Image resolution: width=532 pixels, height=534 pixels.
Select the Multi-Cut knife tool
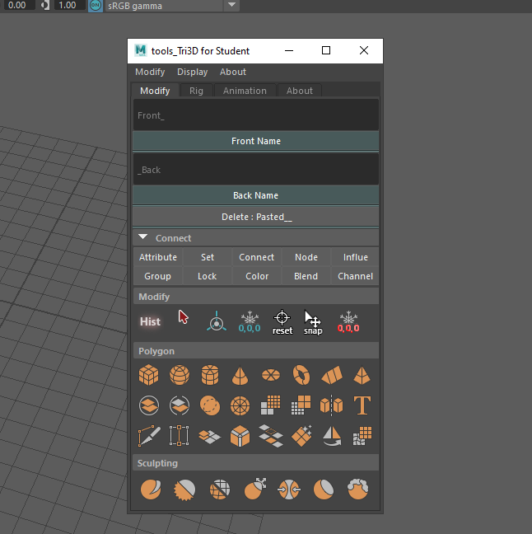149,436
